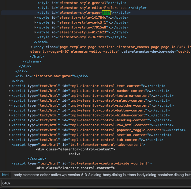Select tmpl-elementor-control-tabs-content script line

[79, 145]
